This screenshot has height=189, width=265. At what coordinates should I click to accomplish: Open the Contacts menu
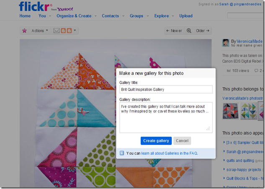point(110,16)
